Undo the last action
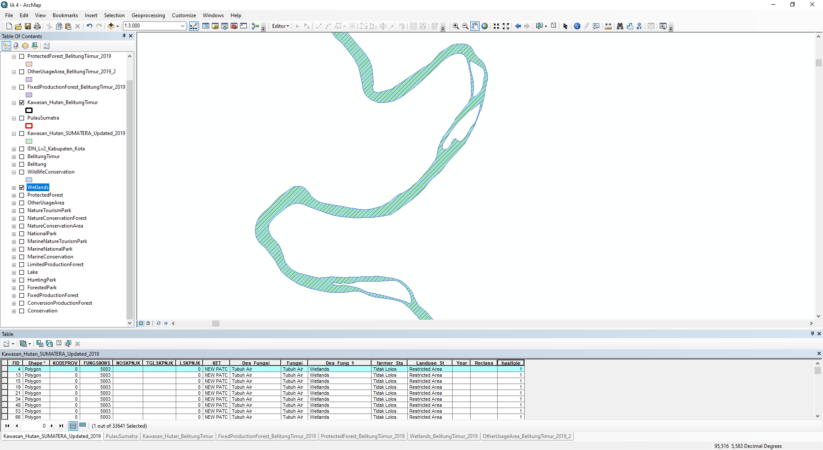823x450 pixels. point(89,26)
